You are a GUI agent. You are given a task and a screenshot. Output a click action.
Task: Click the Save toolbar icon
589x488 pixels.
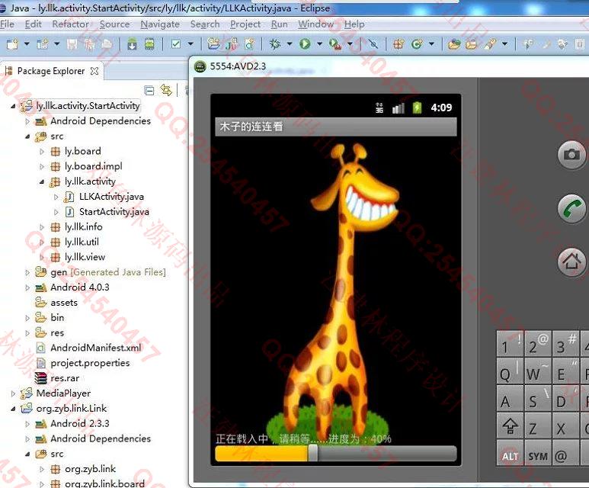(x=72, y=44)
